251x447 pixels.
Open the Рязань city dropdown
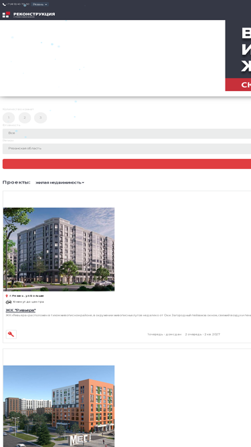pos(40,4)
